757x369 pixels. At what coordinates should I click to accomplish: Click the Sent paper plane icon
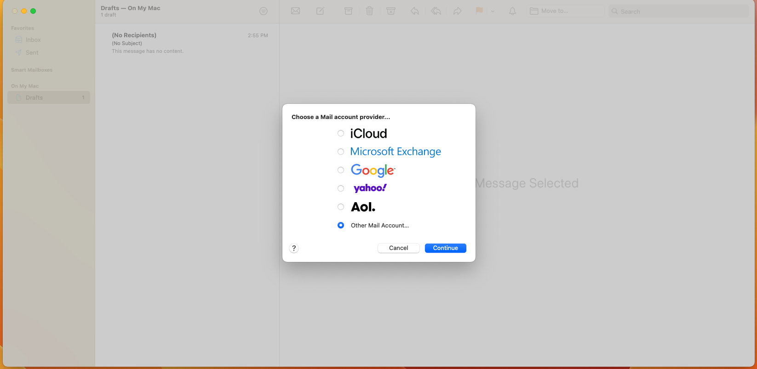(18, 53)
